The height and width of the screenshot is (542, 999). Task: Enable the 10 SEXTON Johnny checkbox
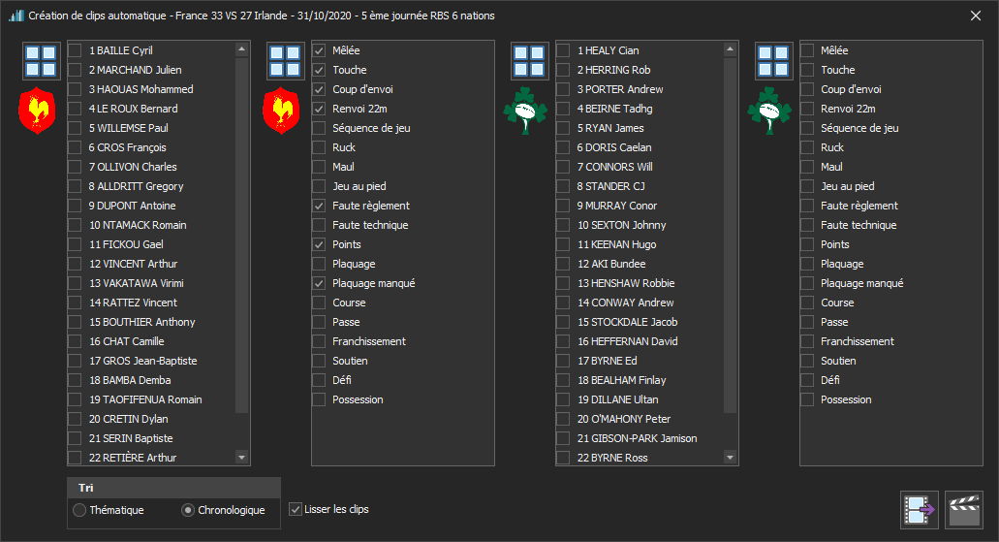coord(564,225)
